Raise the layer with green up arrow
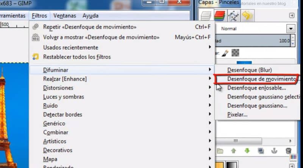 coord(234,151)
